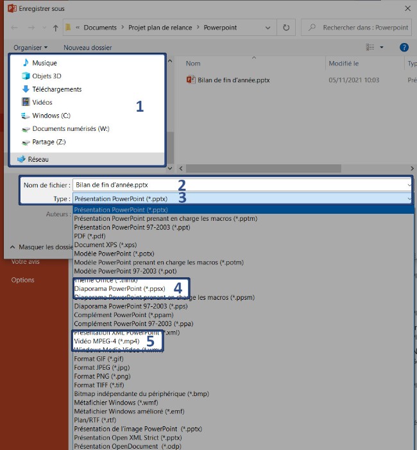Choose Présentation OpenDocument (*.odp) type
The height and width of the screenshot is (450, 417).
point(128,447)
